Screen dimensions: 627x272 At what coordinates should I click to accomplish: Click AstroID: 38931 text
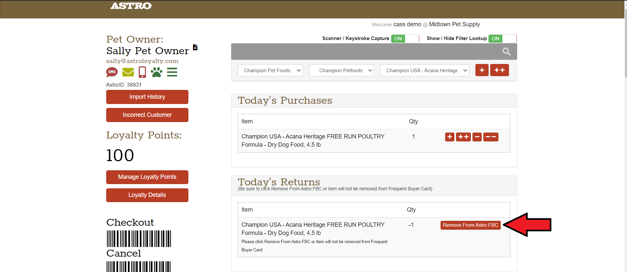[x=124, y=85]
